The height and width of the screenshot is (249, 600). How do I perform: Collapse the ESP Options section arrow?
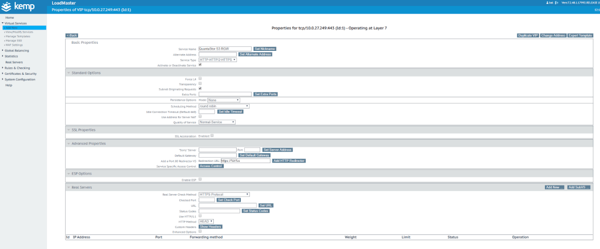click(x=68, y=174)
